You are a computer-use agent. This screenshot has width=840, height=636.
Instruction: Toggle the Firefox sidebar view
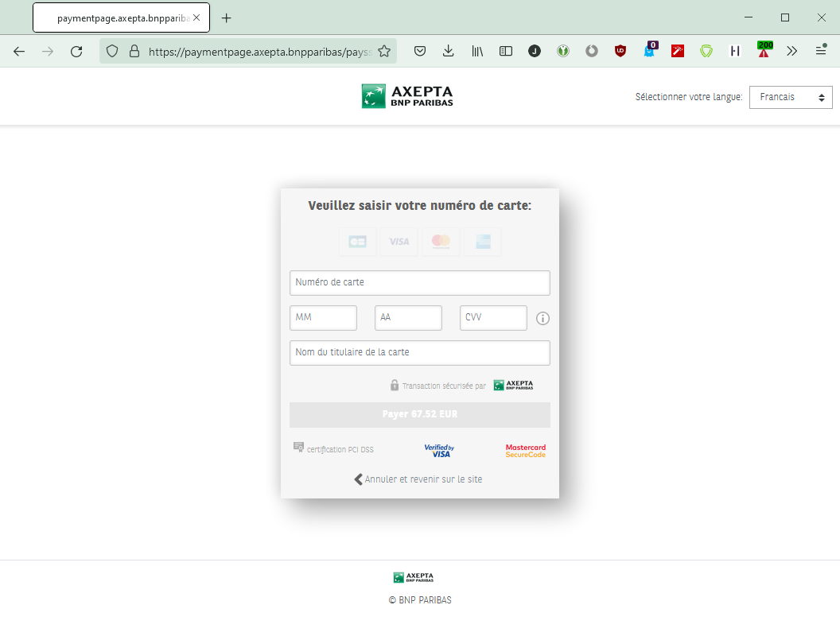[x=506, y=51]
